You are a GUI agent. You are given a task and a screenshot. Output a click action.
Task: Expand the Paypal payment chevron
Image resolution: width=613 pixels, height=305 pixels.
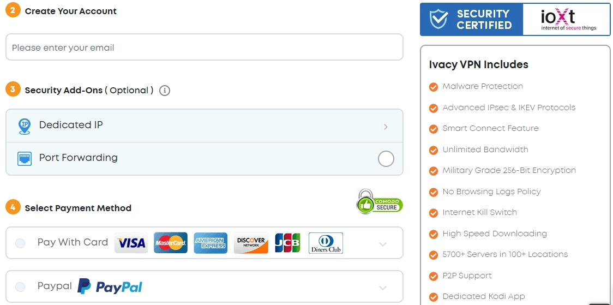coord(383,288)
